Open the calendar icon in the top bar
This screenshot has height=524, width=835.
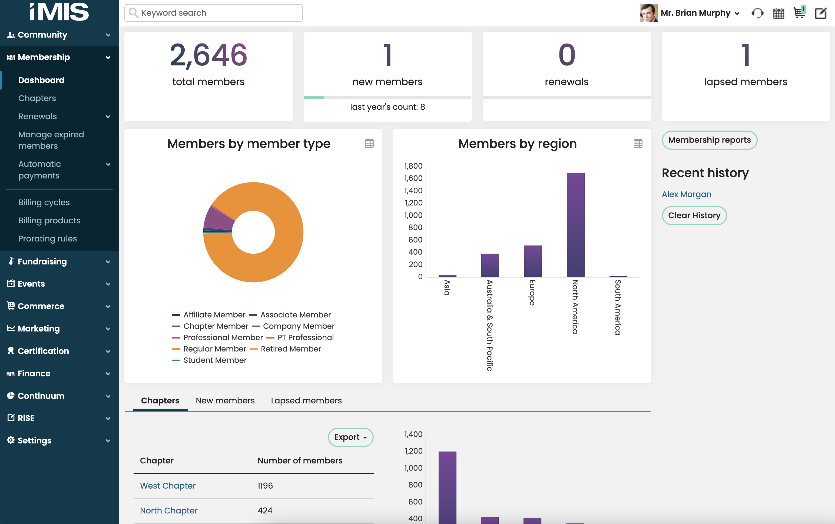(x=778, y=13)
